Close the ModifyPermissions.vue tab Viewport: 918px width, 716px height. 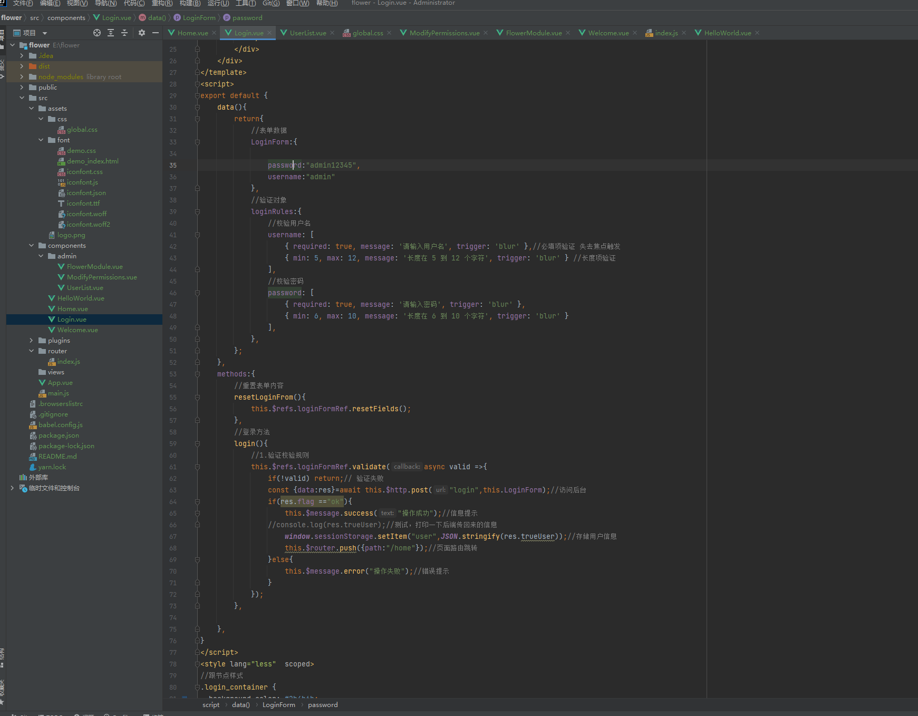[486, 33]
